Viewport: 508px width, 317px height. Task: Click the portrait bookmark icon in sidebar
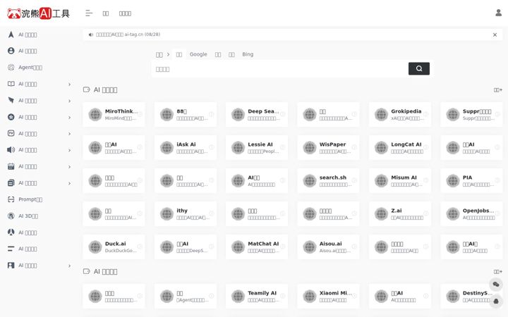[11, 266]
